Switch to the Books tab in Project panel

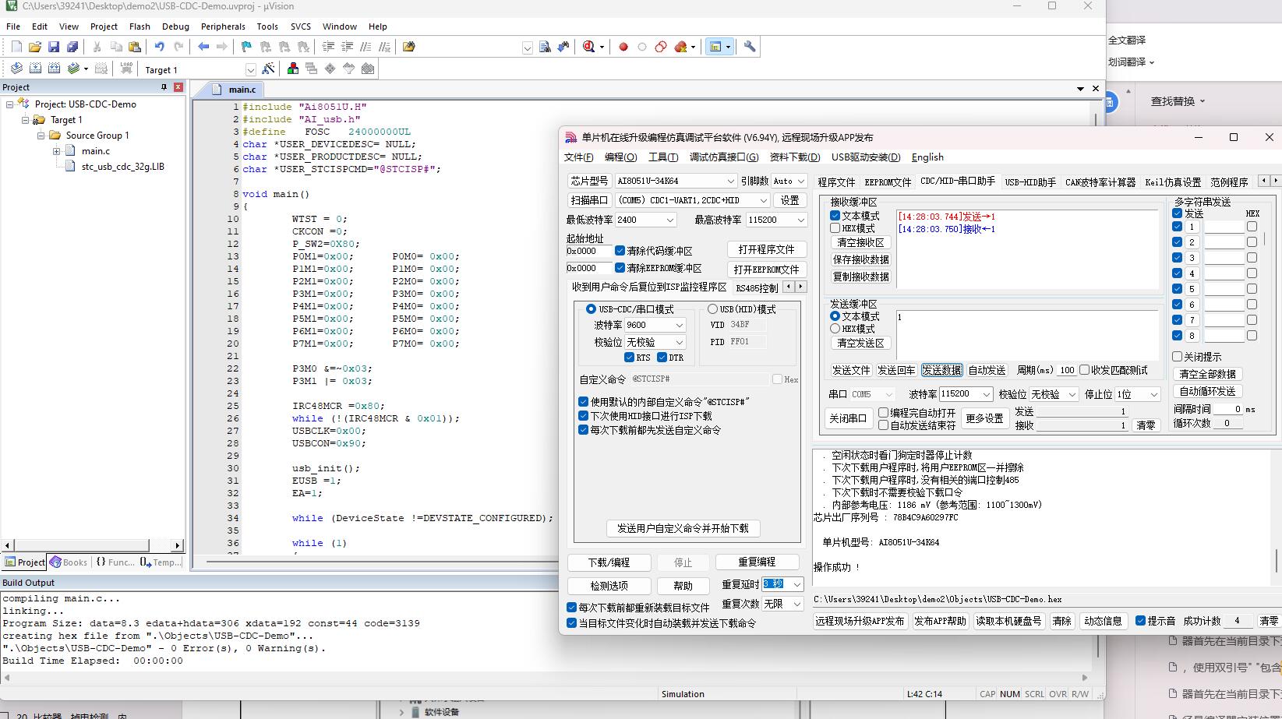click(69, 562)
